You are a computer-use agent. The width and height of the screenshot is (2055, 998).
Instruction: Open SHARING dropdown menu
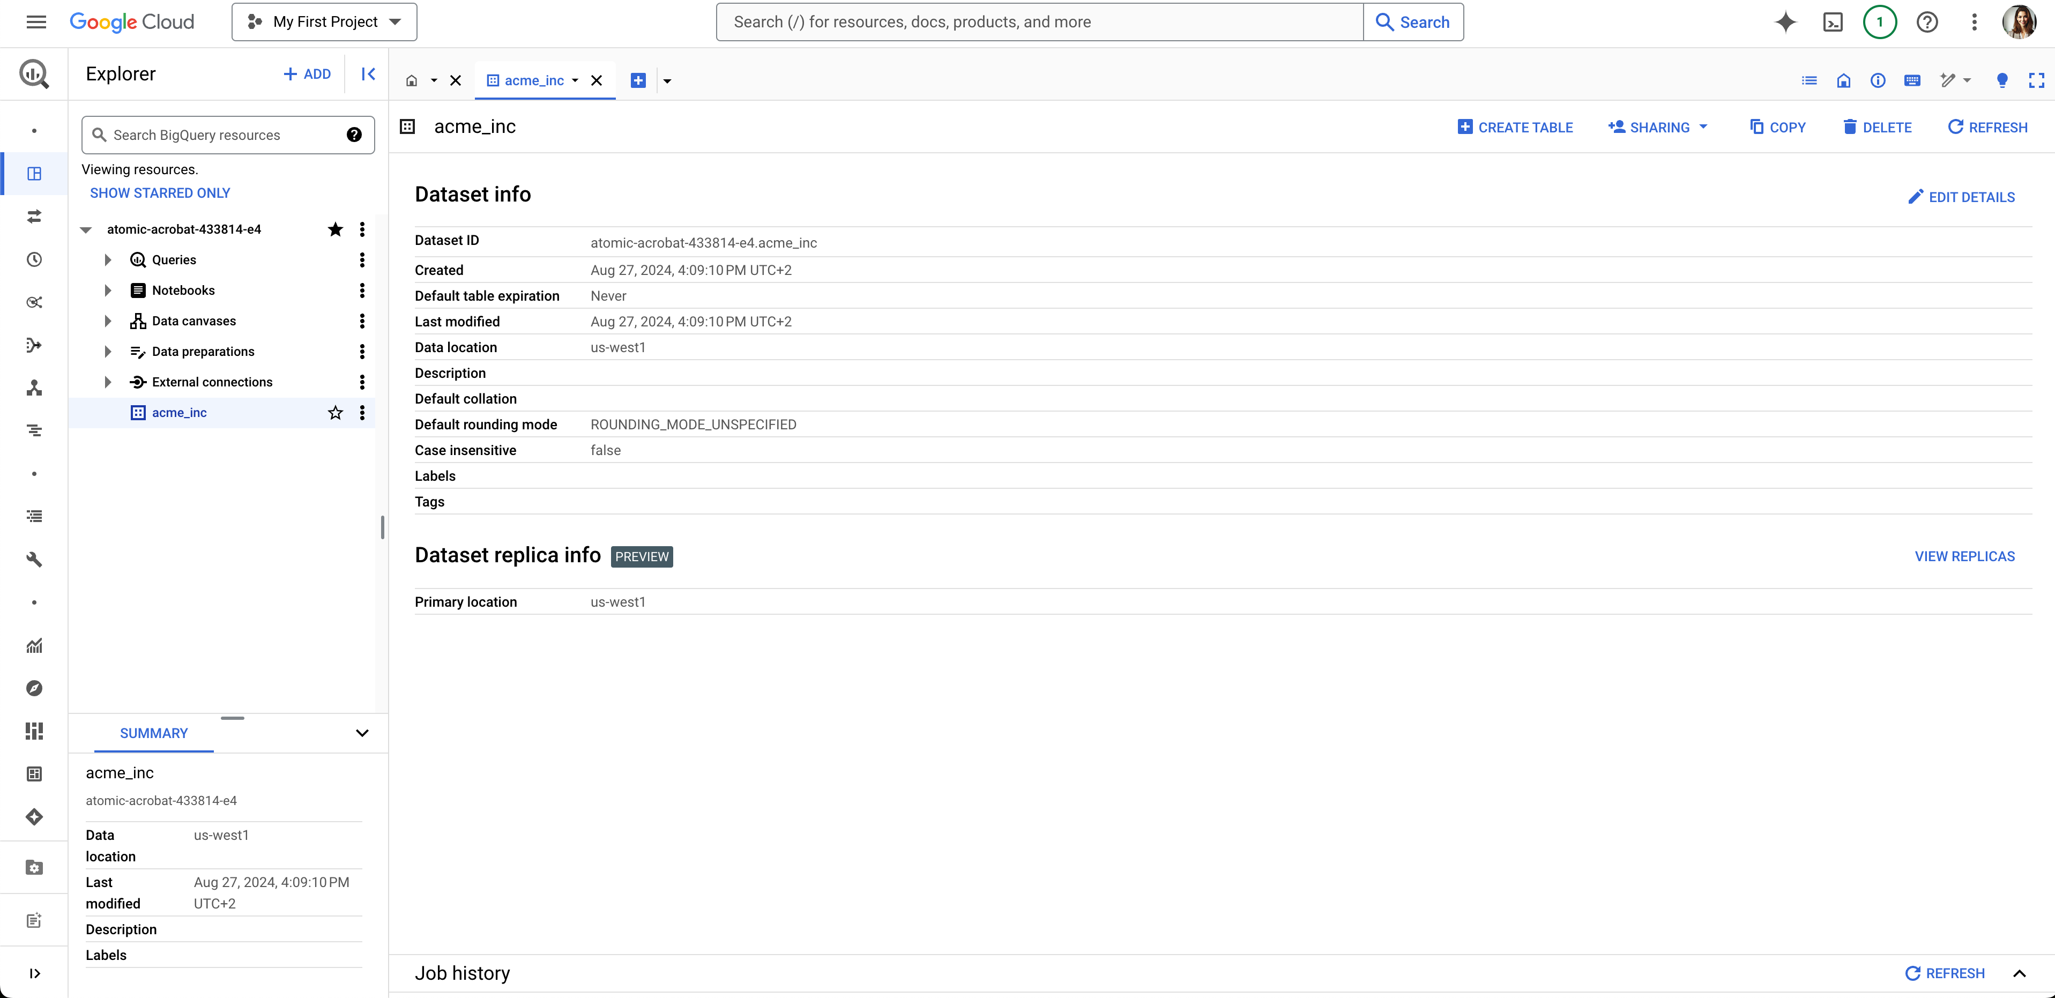1658,127
